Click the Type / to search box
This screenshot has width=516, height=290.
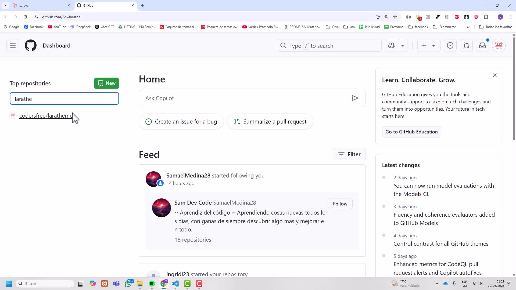tap(329, 46)
